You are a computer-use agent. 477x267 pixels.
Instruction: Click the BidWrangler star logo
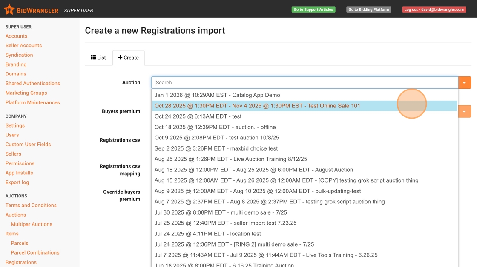pos(9,9)
